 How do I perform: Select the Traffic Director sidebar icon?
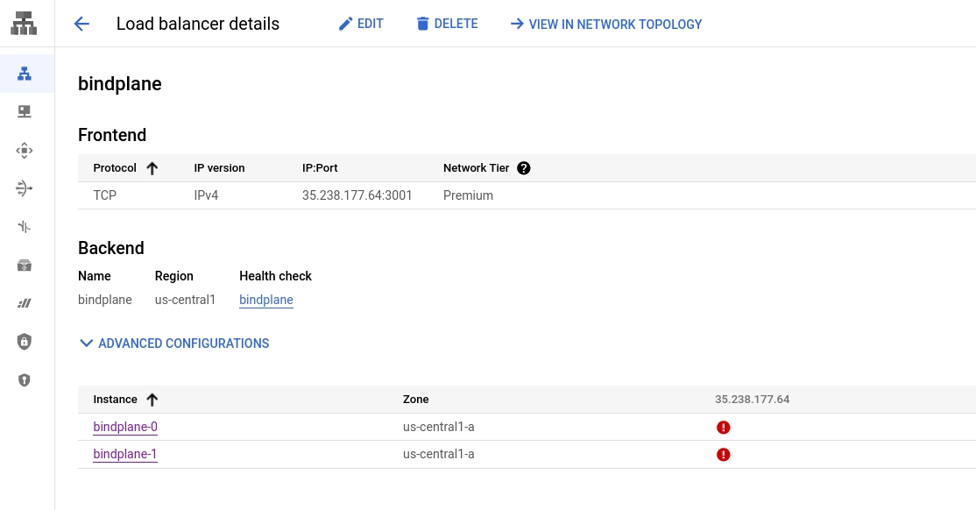point(25,226)
